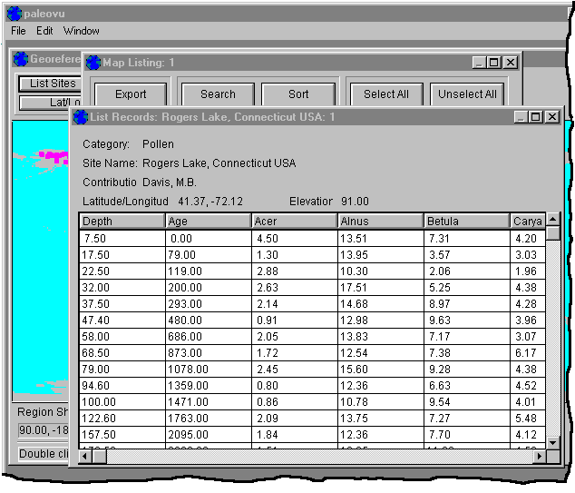Open the File menu
The image size is (575, 493).
(19, 31)
